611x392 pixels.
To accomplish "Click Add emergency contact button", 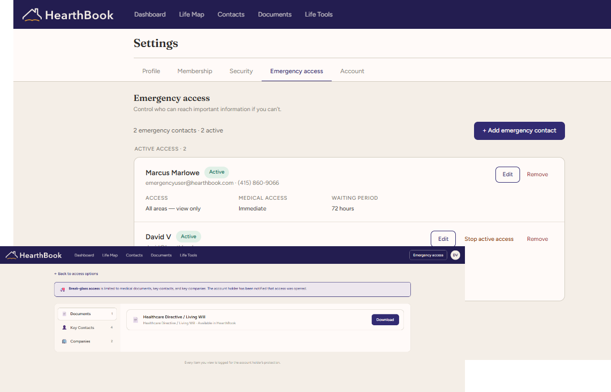I will [520, 131].
